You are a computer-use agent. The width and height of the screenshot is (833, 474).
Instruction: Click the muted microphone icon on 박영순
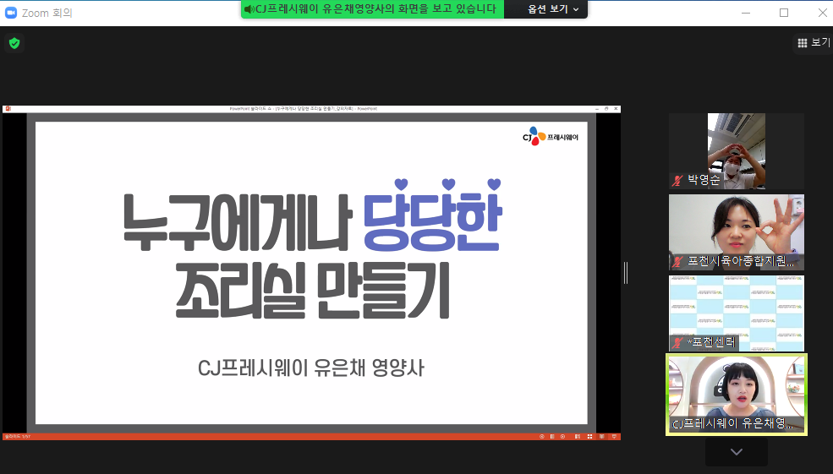pos(677,181)
